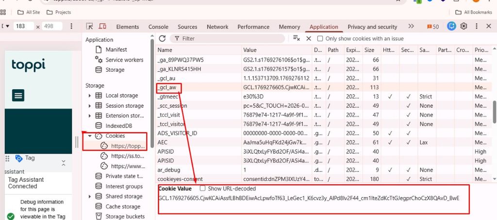Open the toppi hamburger menu
This screenshot has width=497, height=220.
tap(18, 95)
